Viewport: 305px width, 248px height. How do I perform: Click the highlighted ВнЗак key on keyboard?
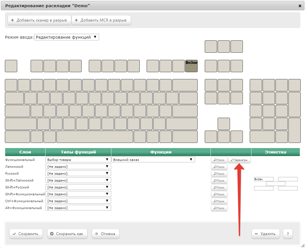click(191, 66)
